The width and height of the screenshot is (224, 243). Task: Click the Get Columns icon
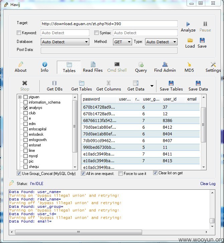(109, 83)
